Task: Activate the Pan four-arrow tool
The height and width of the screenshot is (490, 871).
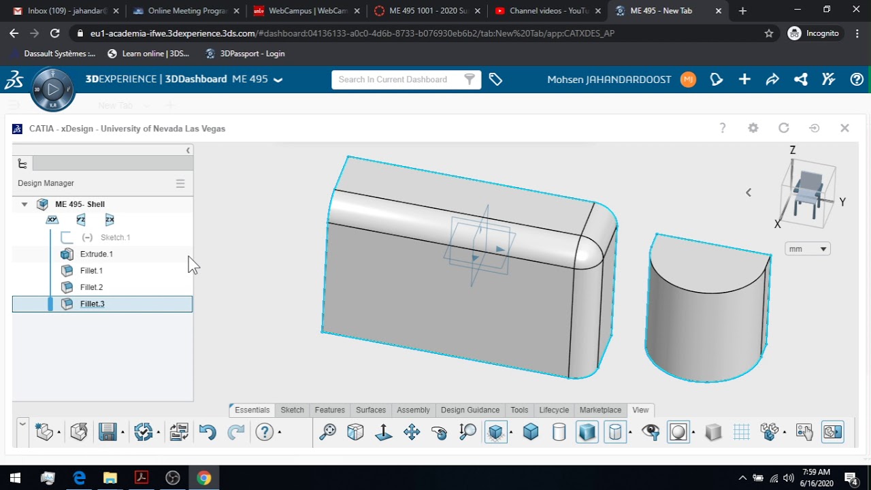Action: (412, 431)
